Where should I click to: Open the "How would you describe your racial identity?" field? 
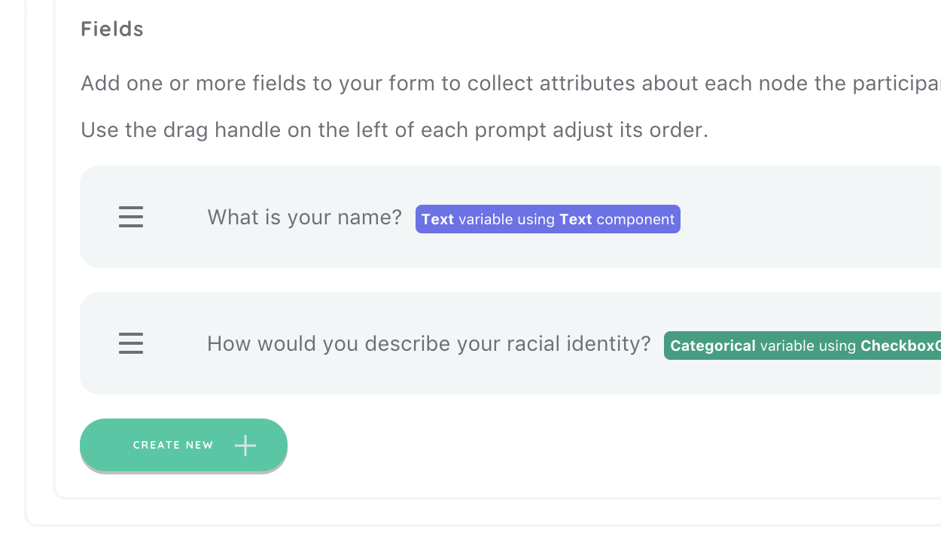pyautogui.click(x=510, y=343)
